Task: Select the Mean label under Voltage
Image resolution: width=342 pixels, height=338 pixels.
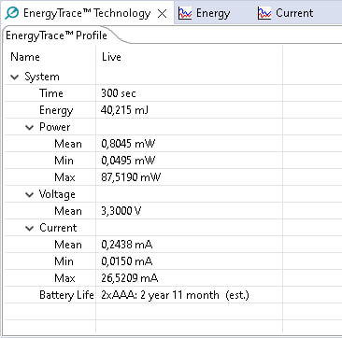Action: coord(68,211)
